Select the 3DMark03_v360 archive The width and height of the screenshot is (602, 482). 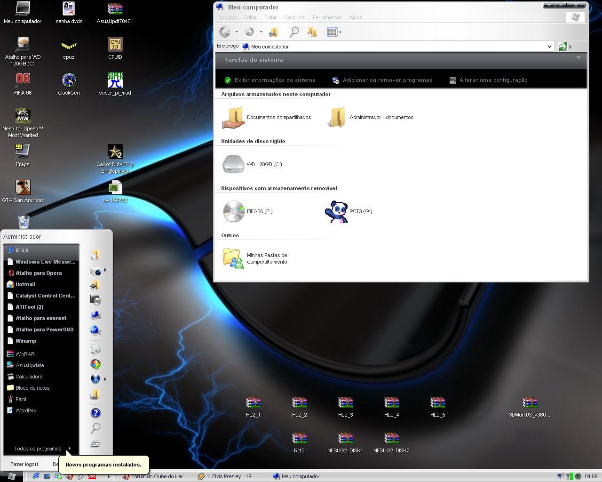click(x=530, y=407)
